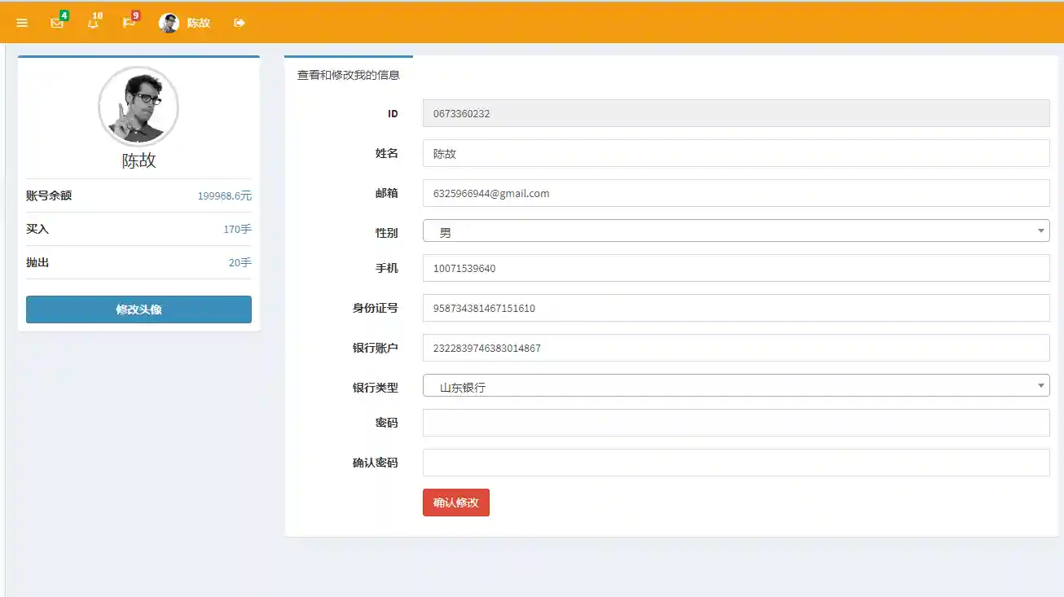
Task: Click inside the 邮箱 email field
Action: [x=734, y=193]
